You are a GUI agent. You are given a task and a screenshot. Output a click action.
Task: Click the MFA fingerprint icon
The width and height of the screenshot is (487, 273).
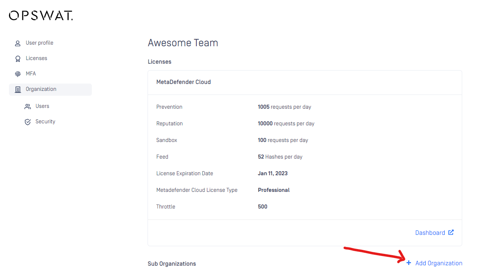pyautogui.click(x=18, y=74)
